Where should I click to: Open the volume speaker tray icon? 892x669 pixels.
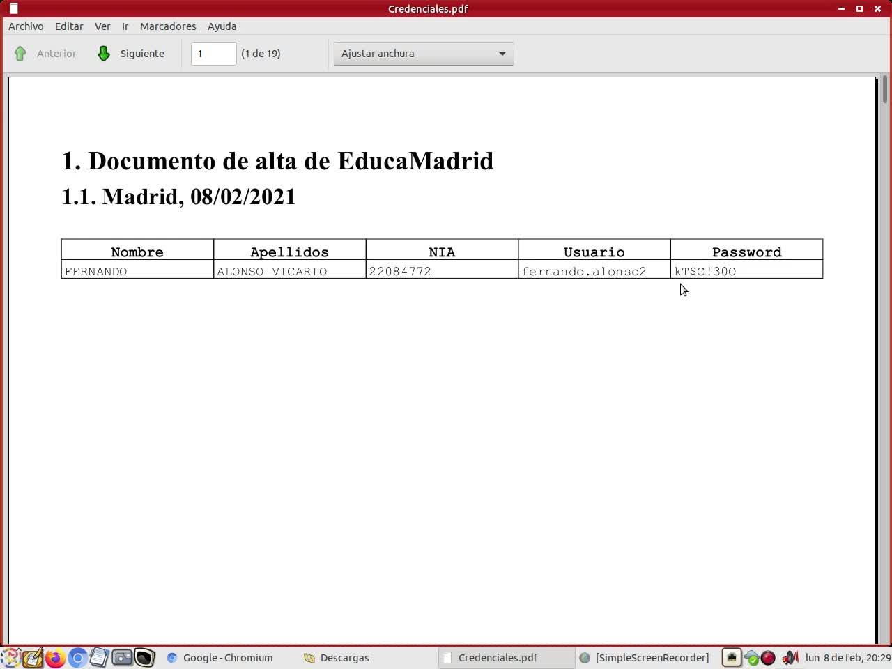tap(790, 657)
